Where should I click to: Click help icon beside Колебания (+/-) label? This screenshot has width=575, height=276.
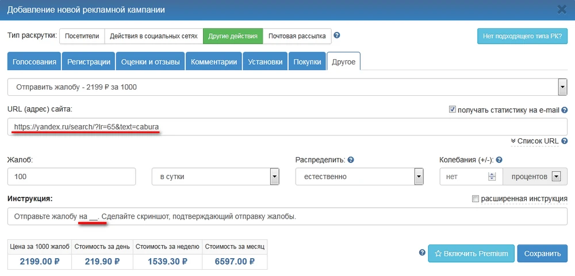[x=499, y=160]
